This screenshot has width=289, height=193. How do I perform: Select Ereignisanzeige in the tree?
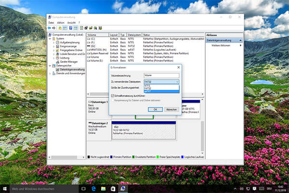click(68, 46)
